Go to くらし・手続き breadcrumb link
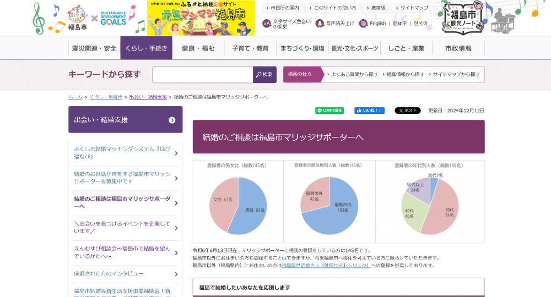551x297 pixels. tap(106, 97)
